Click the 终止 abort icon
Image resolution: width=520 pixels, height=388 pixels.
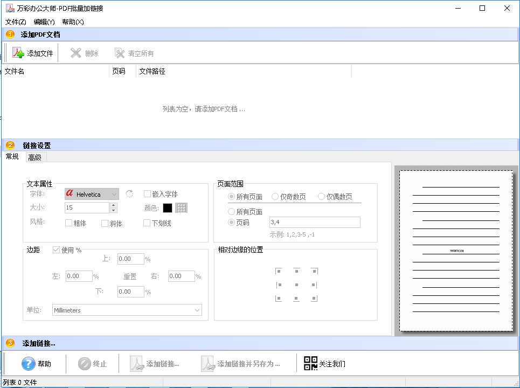[x=85, y=364]
